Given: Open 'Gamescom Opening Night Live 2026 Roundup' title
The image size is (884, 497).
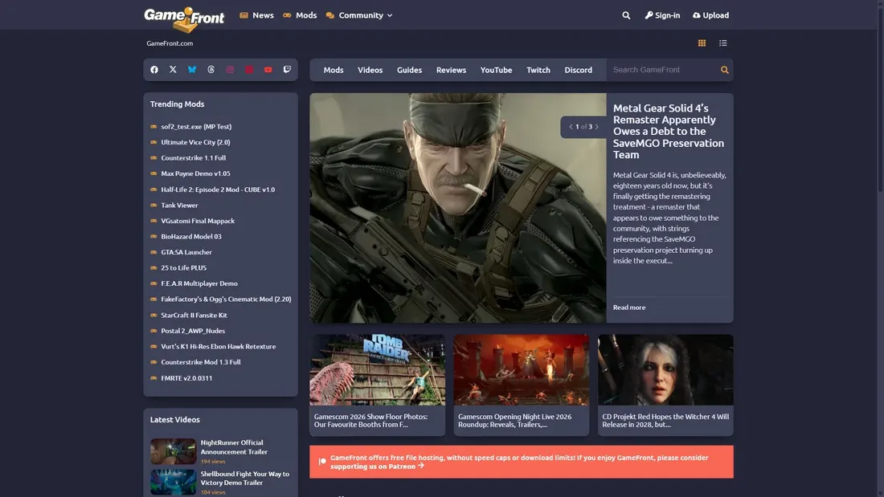Looking at the screenshot, I should coord(514,421).
